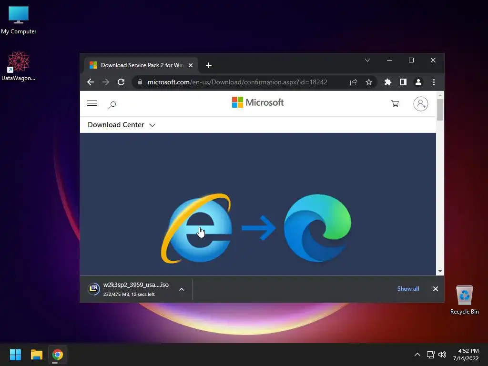Click the Microsoft Edge logo in banner
Screen dimensions: 488x366
point(317,228)
